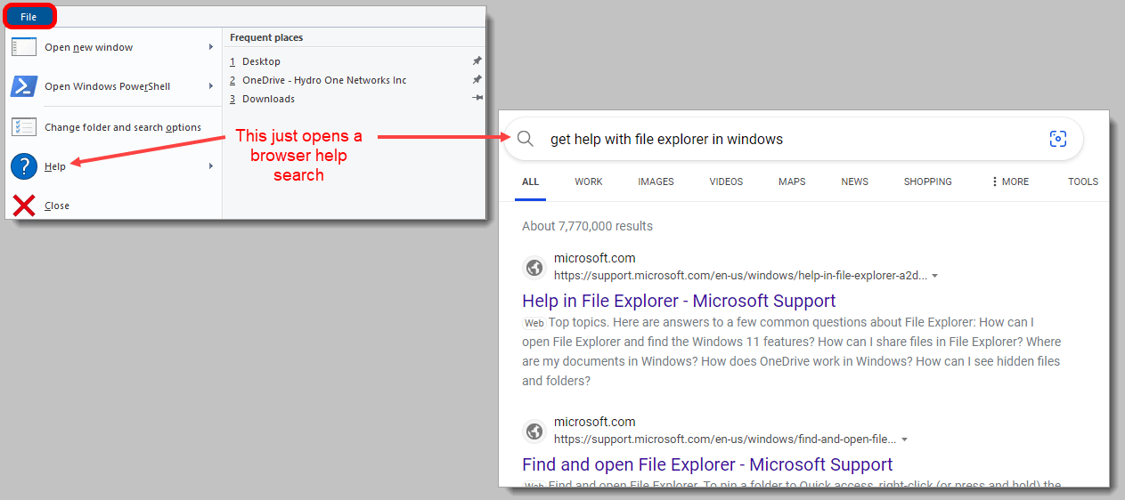Click the Windows PowerShell icon
Screen dimensions: 1125x500
pyautogui.click(x=24, y=86)
